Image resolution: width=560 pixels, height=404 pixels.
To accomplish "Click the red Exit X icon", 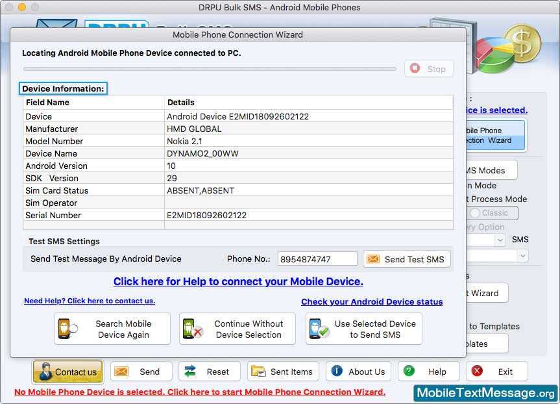I will coord(477,371).
